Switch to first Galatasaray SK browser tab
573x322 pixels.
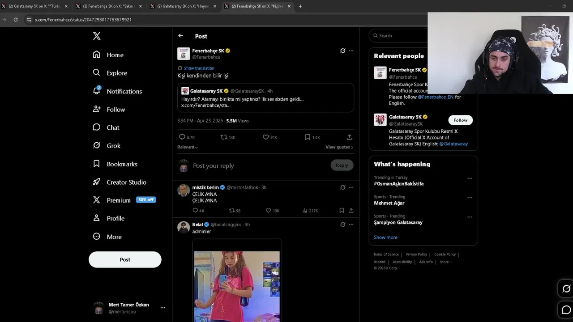[35, 6]
